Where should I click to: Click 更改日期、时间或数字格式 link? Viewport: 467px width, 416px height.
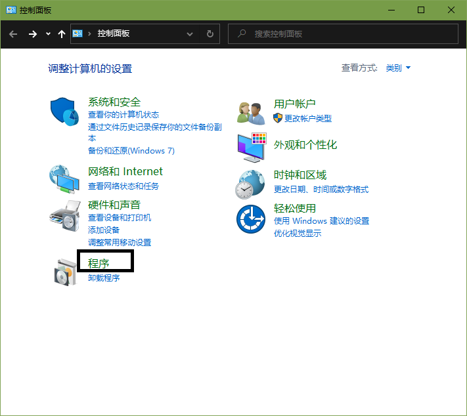click(x=321, y=189)
